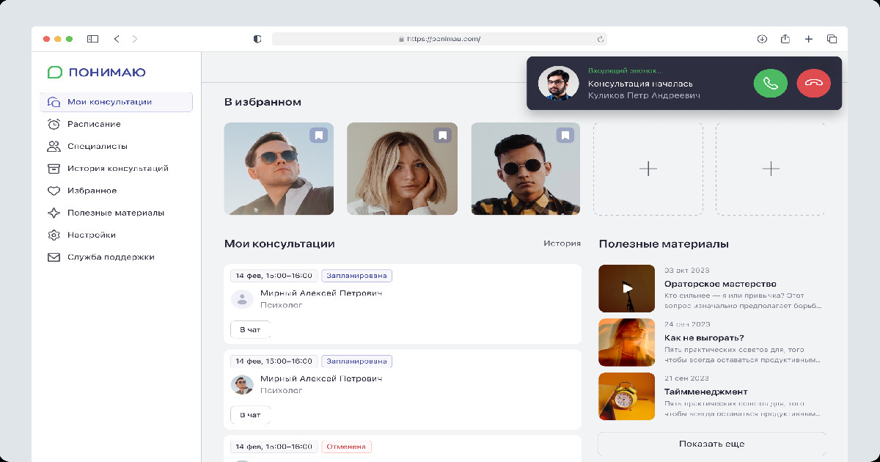Click Показать еще button
The width and height of the screenshot is (880, 462).
click(711, 444)
